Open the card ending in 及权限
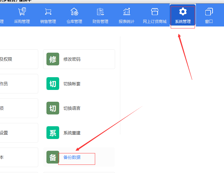This screenshot has width=224, height=173. pos(19,59)
